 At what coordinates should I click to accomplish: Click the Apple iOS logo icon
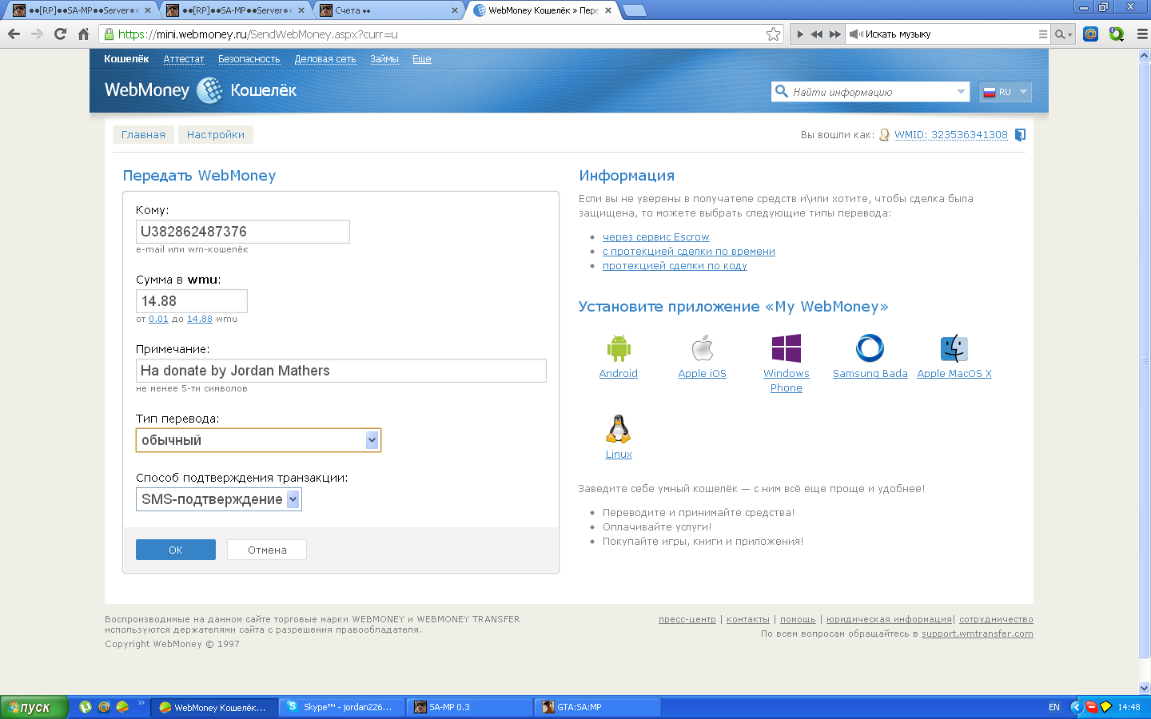(x=703, y=348)
